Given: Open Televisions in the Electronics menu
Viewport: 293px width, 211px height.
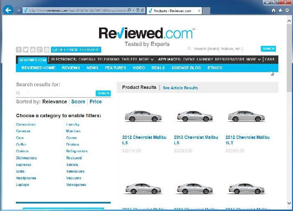Looking at the screenshot, I should tap(108, 59).
